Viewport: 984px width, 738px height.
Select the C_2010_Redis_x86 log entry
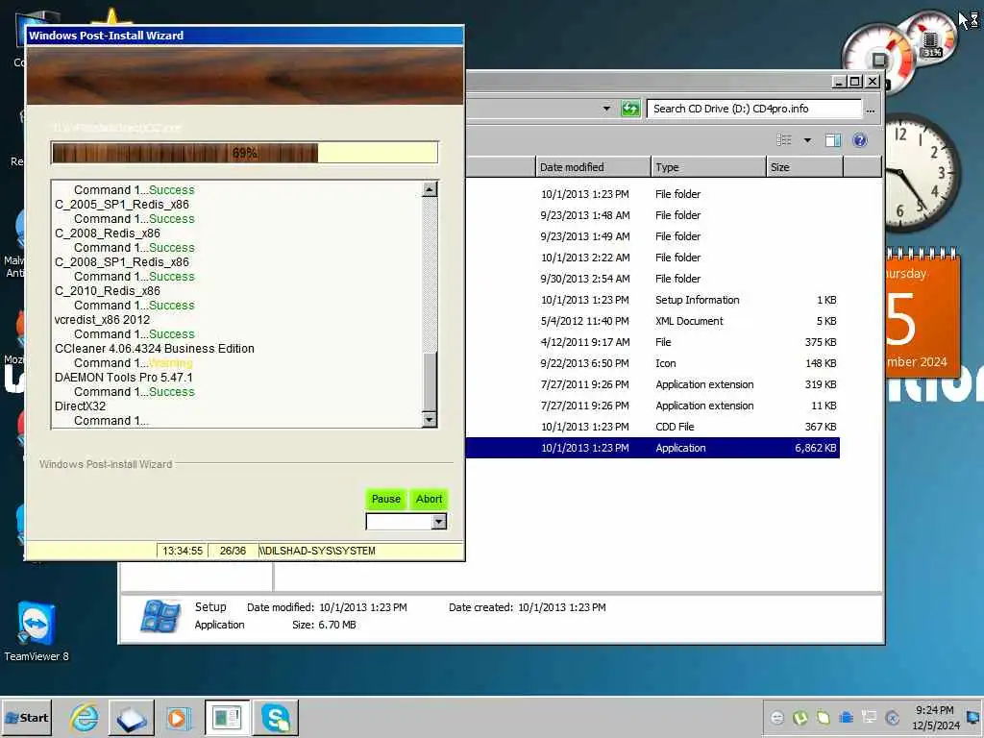pos(108,290)
